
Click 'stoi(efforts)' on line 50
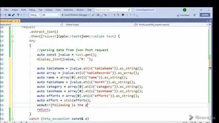[x=76, y=100]
